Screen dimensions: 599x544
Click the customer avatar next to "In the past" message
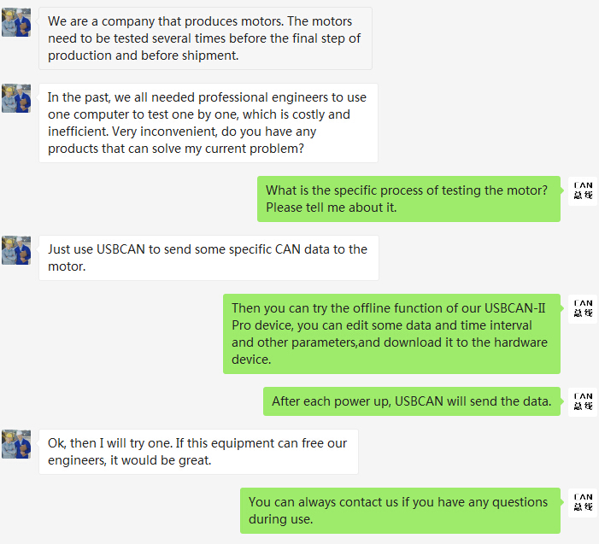coord(16,98)
